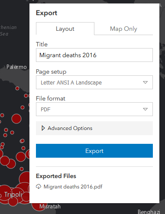Switch to the Map Only tab

tap(123, 29)
